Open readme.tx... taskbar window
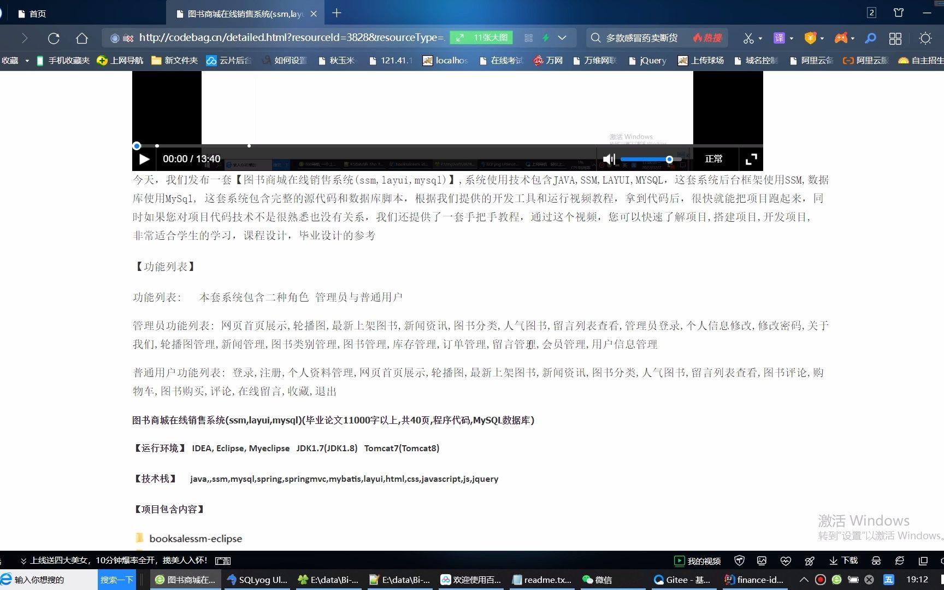This screenshot has height=590, width=944. click(542, 580)
